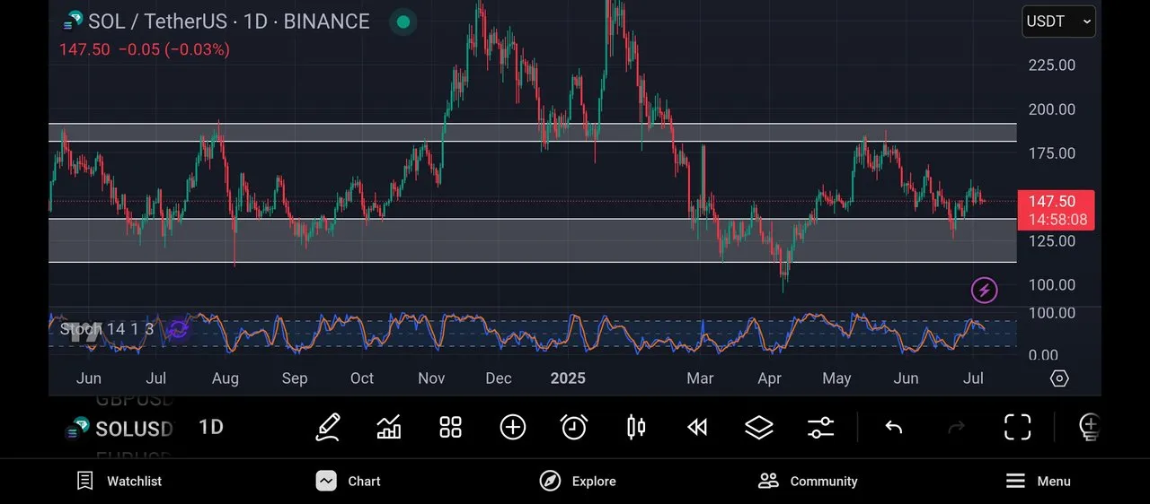1150x504 pixels.
Task: Click the 125.00 price axis label
Action: (1052, 241)
